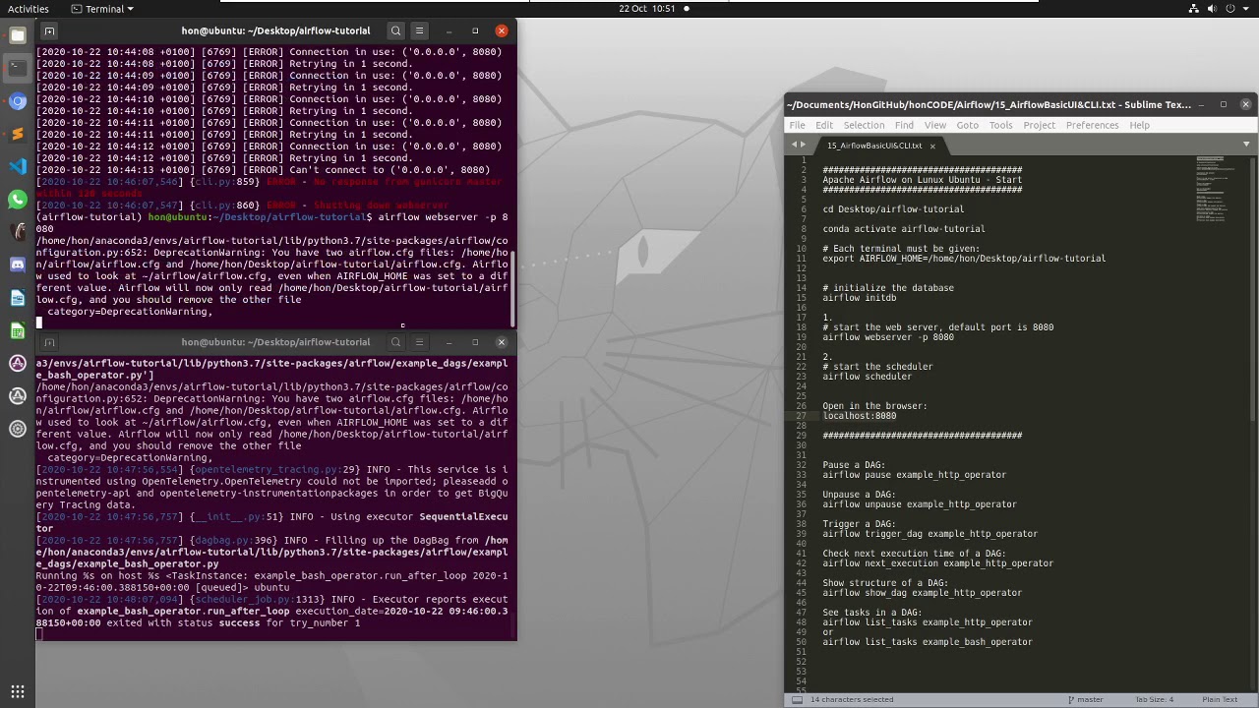Open the File menu in Sublime
The width and height of the screenshot is (1259, 708).
click(x=797, y=125)
